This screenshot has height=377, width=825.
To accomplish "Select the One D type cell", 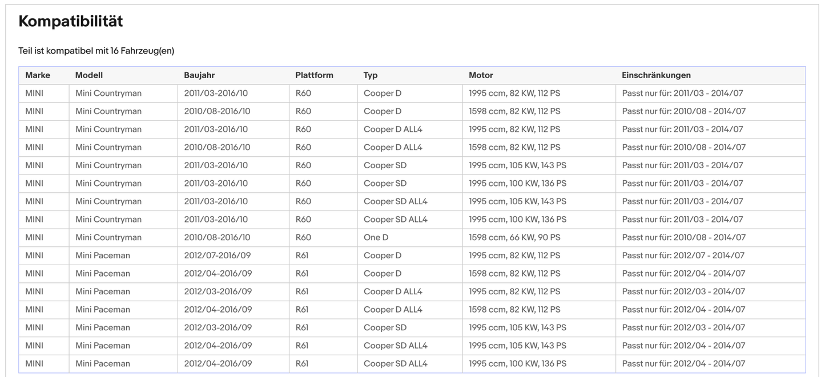I will 376,237.
